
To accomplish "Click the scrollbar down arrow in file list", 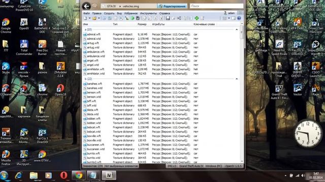I will (x=242, y=161).
